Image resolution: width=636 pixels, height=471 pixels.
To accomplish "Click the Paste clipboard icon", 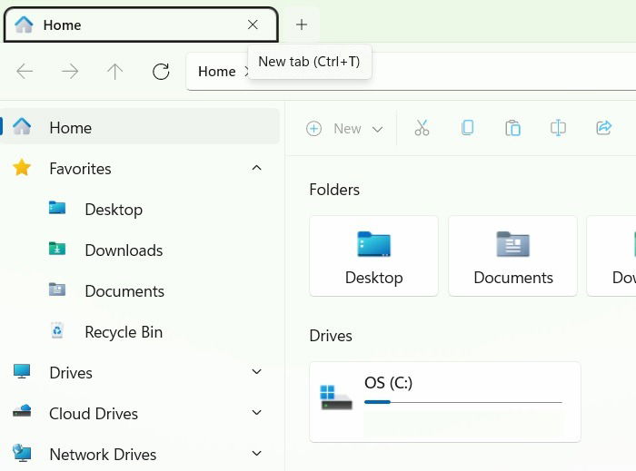I will (x=512, y=128).
